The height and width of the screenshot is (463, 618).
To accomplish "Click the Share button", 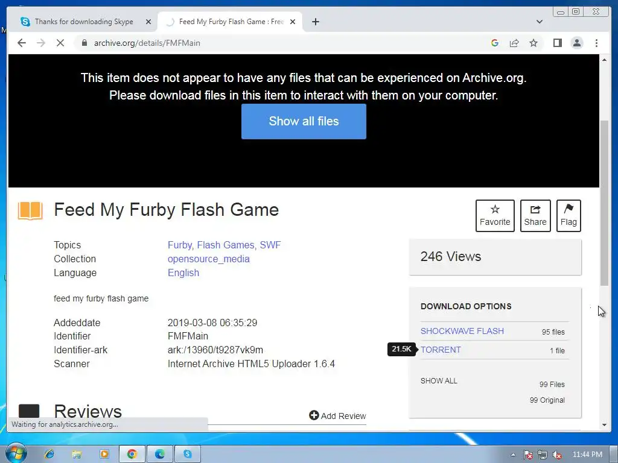I will (535, 216).
